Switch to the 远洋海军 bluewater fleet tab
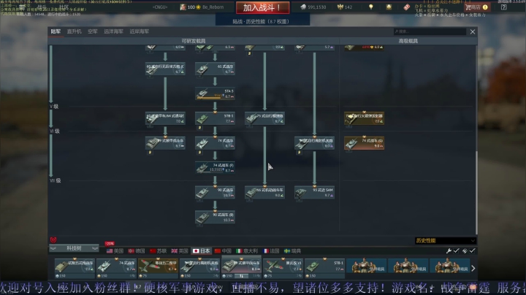 pyautogui.click(x=113, y=31)
